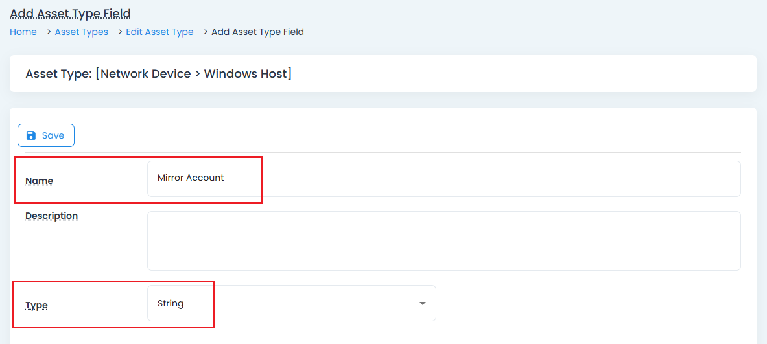This screenshot has height=344, width=767.
Task: Click "Network Device" in the Asset Type heading
Action: click(145, 74)
